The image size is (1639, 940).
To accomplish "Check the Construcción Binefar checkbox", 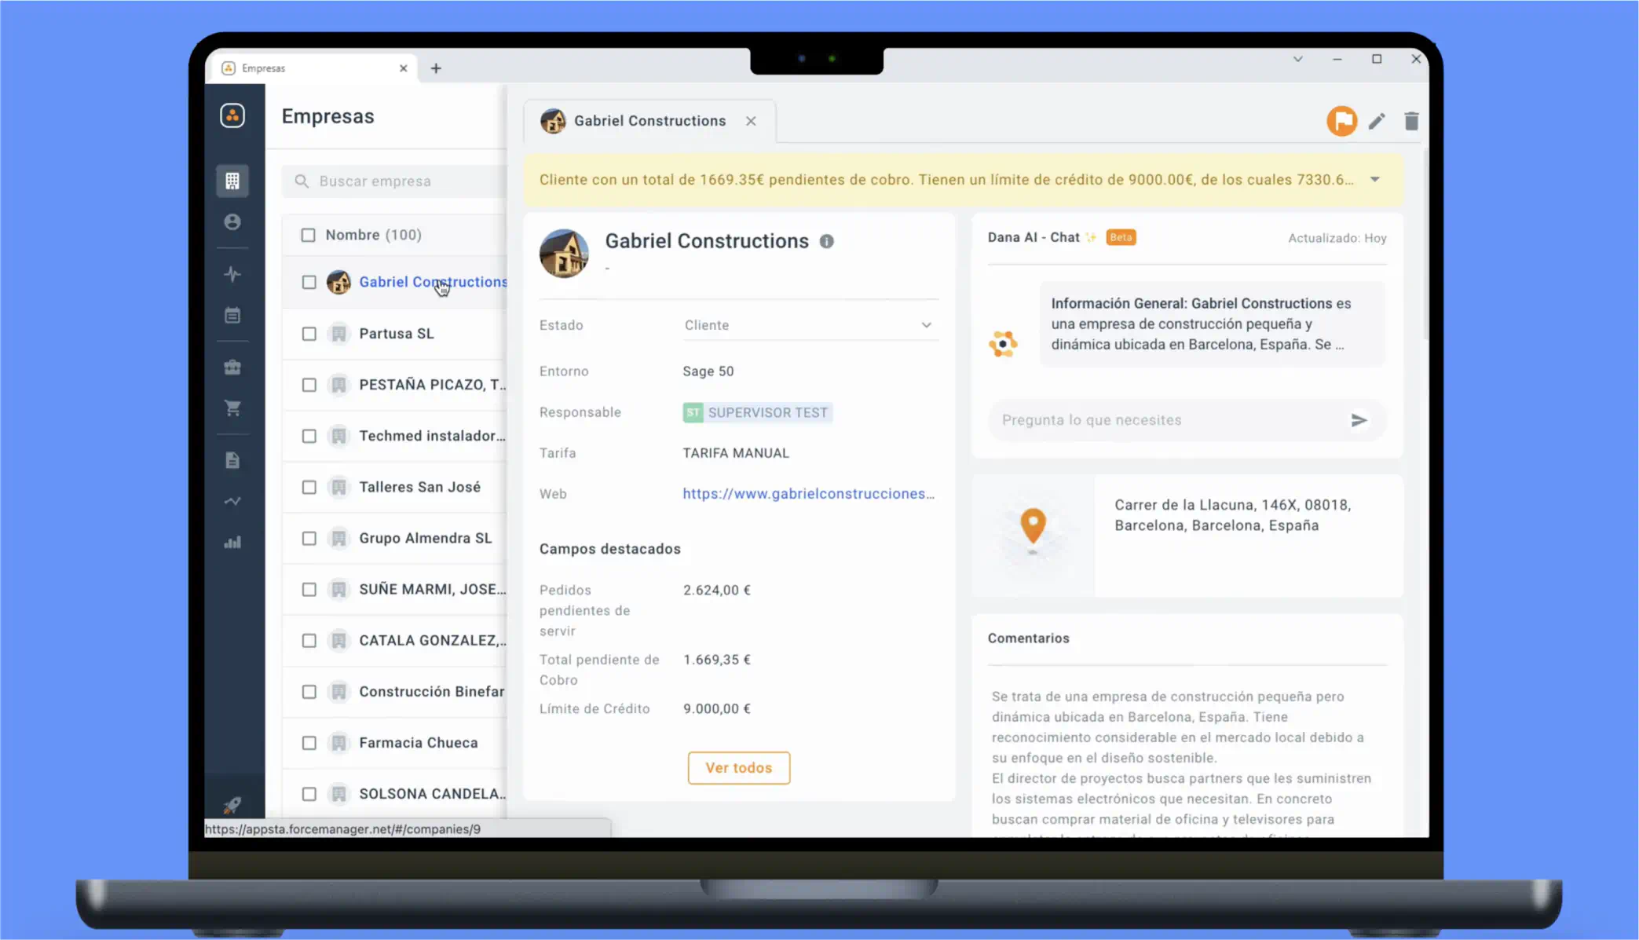I will tap(309, 692).
